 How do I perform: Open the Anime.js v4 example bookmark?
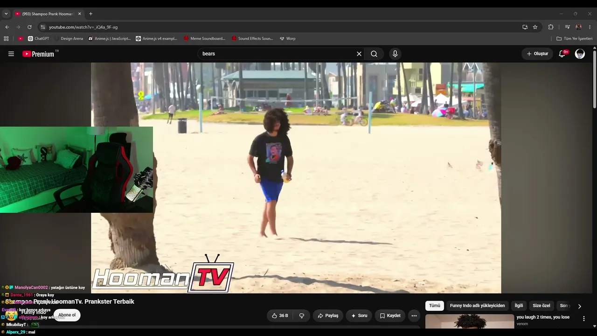157,39
